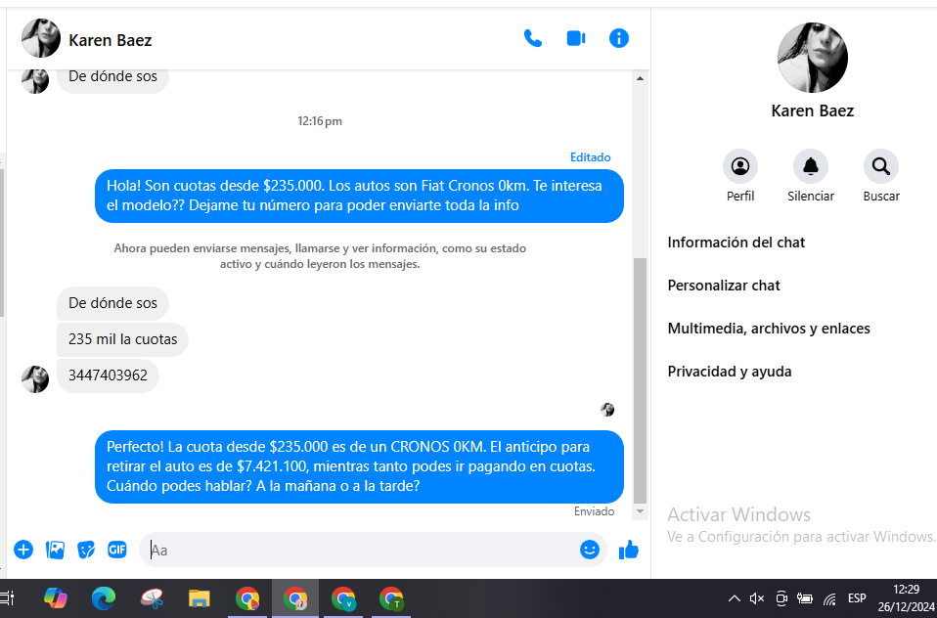
Task: Start a voice call with Karen Baez
Action: (x=532, y=39)
